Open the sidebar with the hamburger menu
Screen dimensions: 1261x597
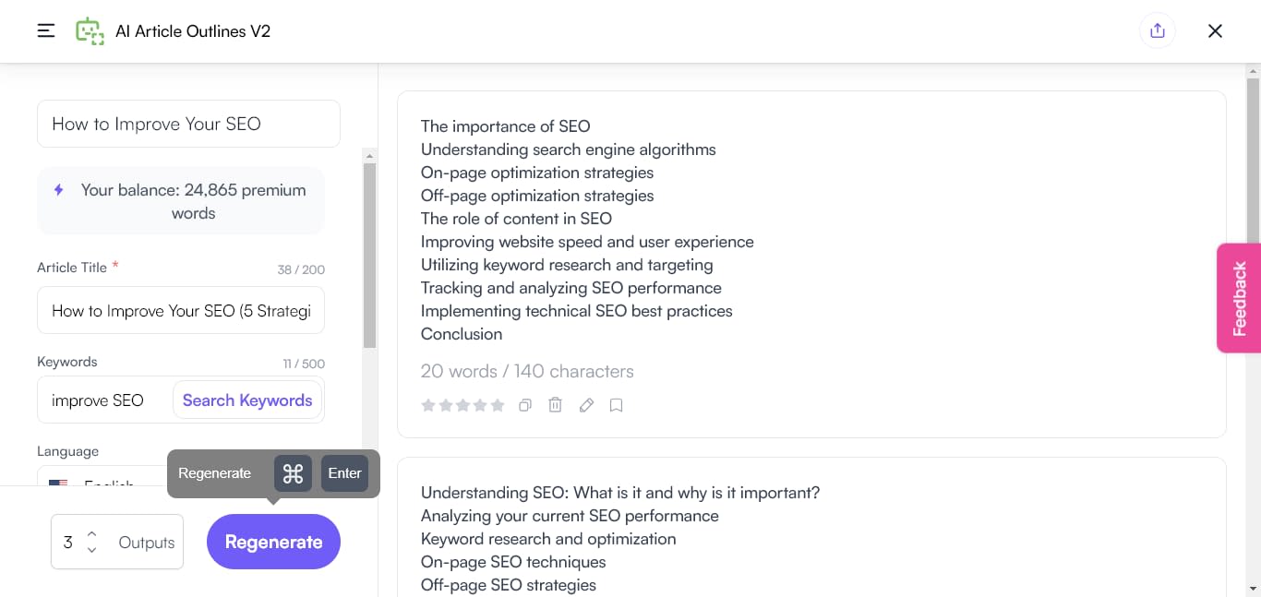pos(45,30)
